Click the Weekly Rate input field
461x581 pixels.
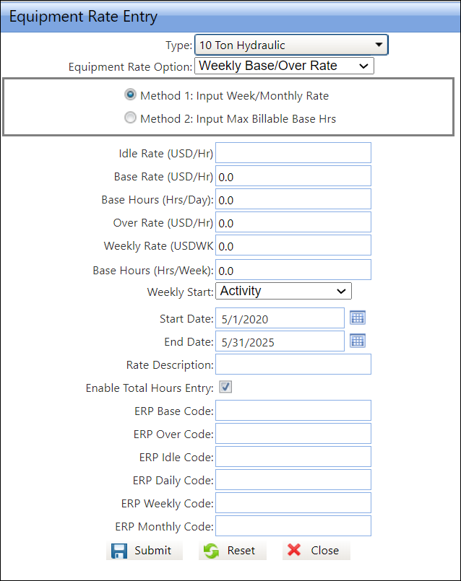(293, 245)
